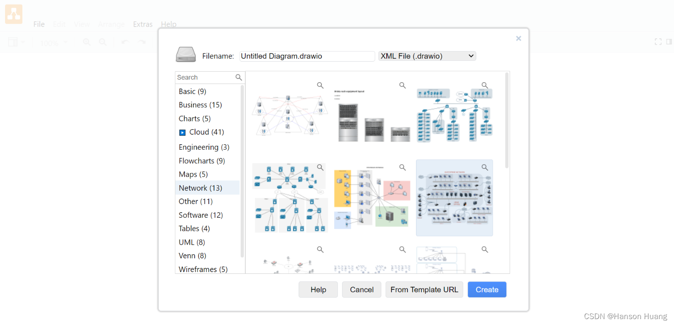The height and width of the screenshot is (325, 674).
Task: Open the File menu
Action: pyautogui.click(x=39, y=24)
